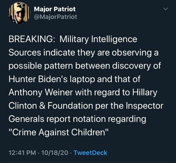Select "possible pattern between discovery of" line
The height and width of the screenshot is (163, 176).
[85, 66]
